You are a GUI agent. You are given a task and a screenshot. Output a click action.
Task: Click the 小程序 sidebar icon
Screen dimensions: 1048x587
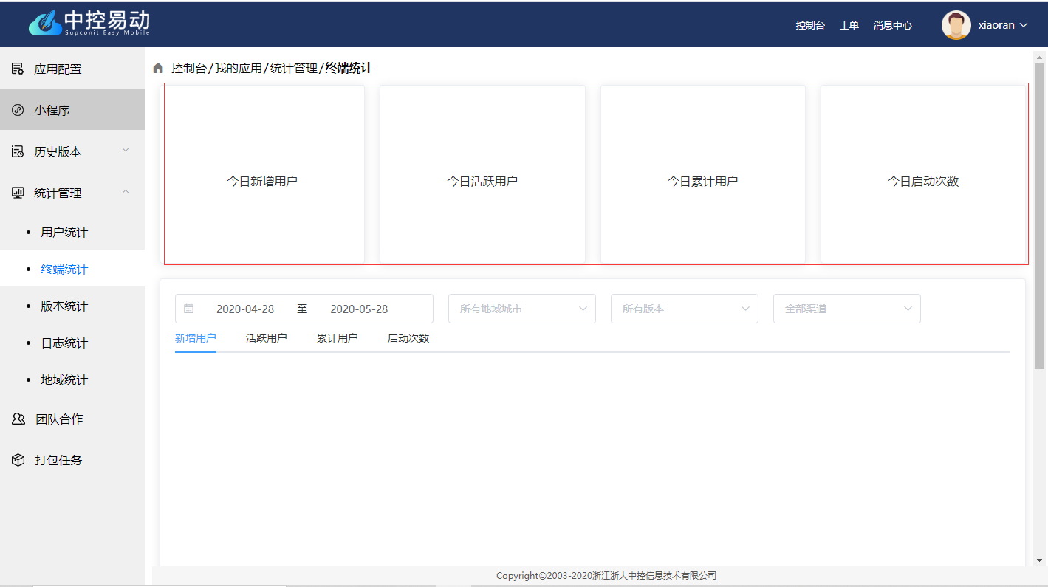point(18,110)
